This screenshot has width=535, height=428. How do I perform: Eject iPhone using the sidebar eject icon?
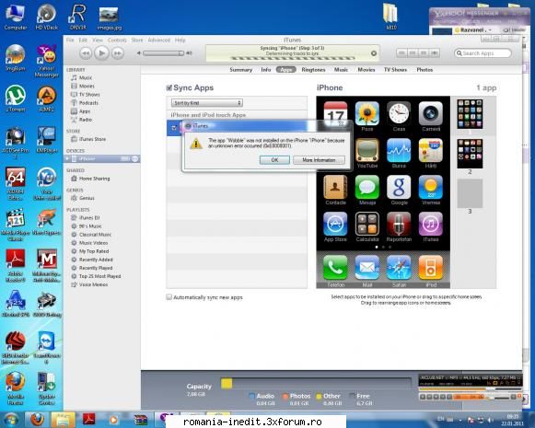coord(135,158)
